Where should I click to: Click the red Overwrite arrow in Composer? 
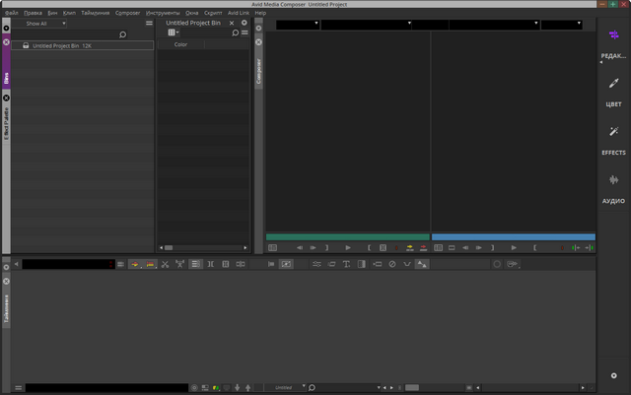pos(423,248)
